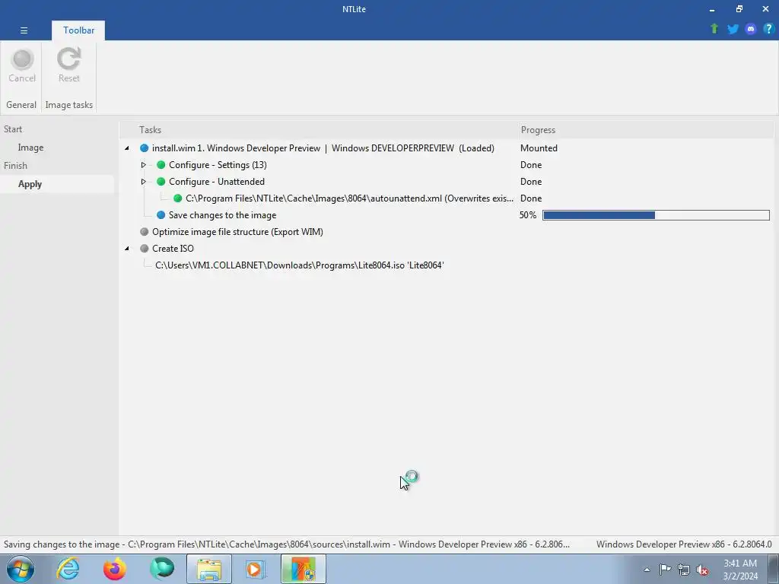
Task: Select Configure - Unattended task row
Action: [217, 182]
